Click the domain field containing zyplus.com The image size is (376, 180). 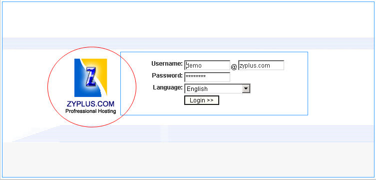tap(261, 66)
